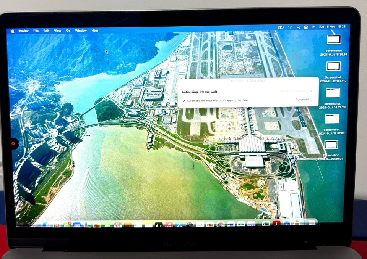Open the File menu
This screenshot has height=259, width=367.
tap(36, 31)
